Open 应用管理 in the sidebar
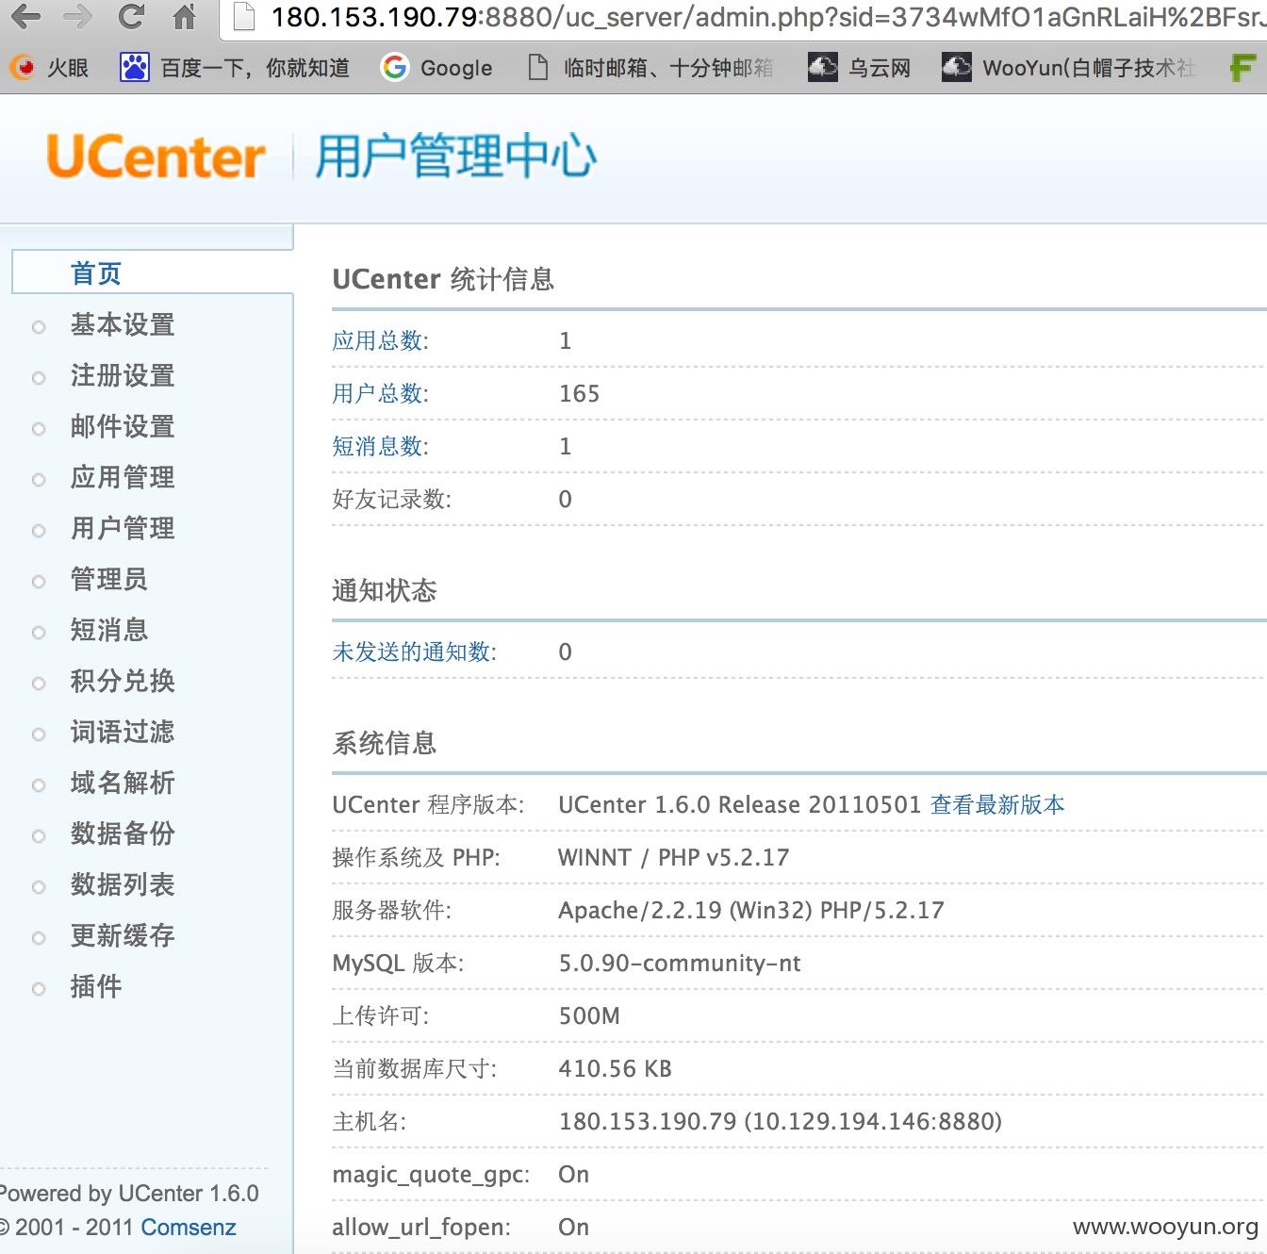 tap(123, 477)
